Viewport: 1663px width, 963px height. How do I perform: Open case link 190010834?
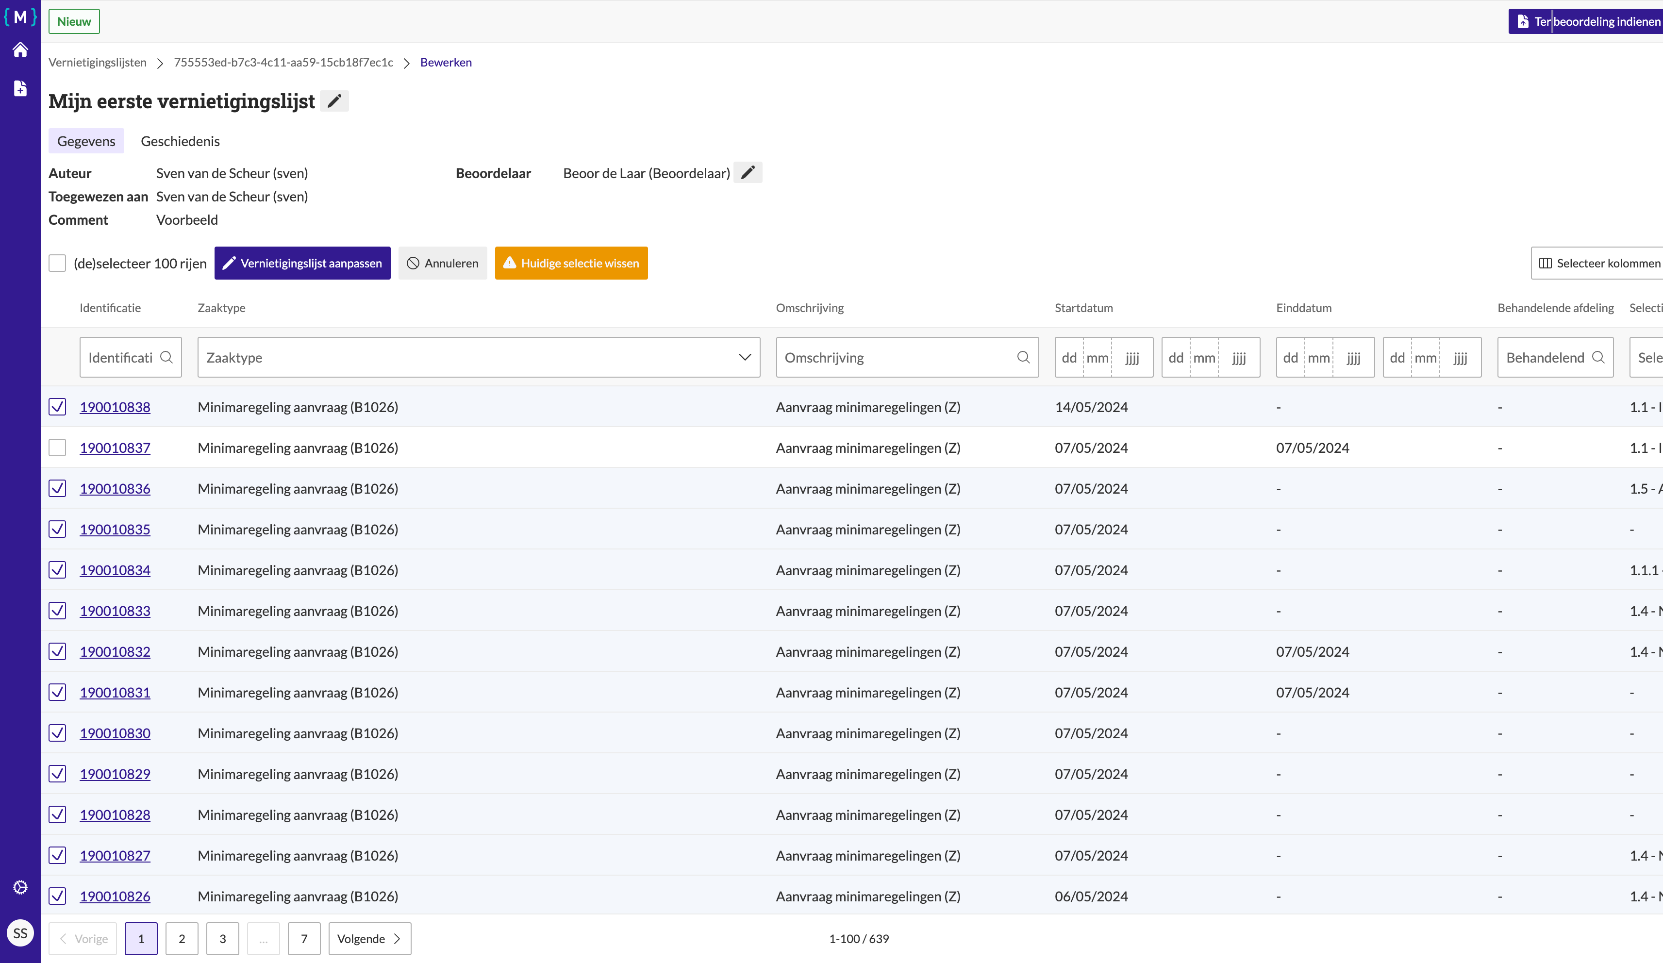click(115, 570)
